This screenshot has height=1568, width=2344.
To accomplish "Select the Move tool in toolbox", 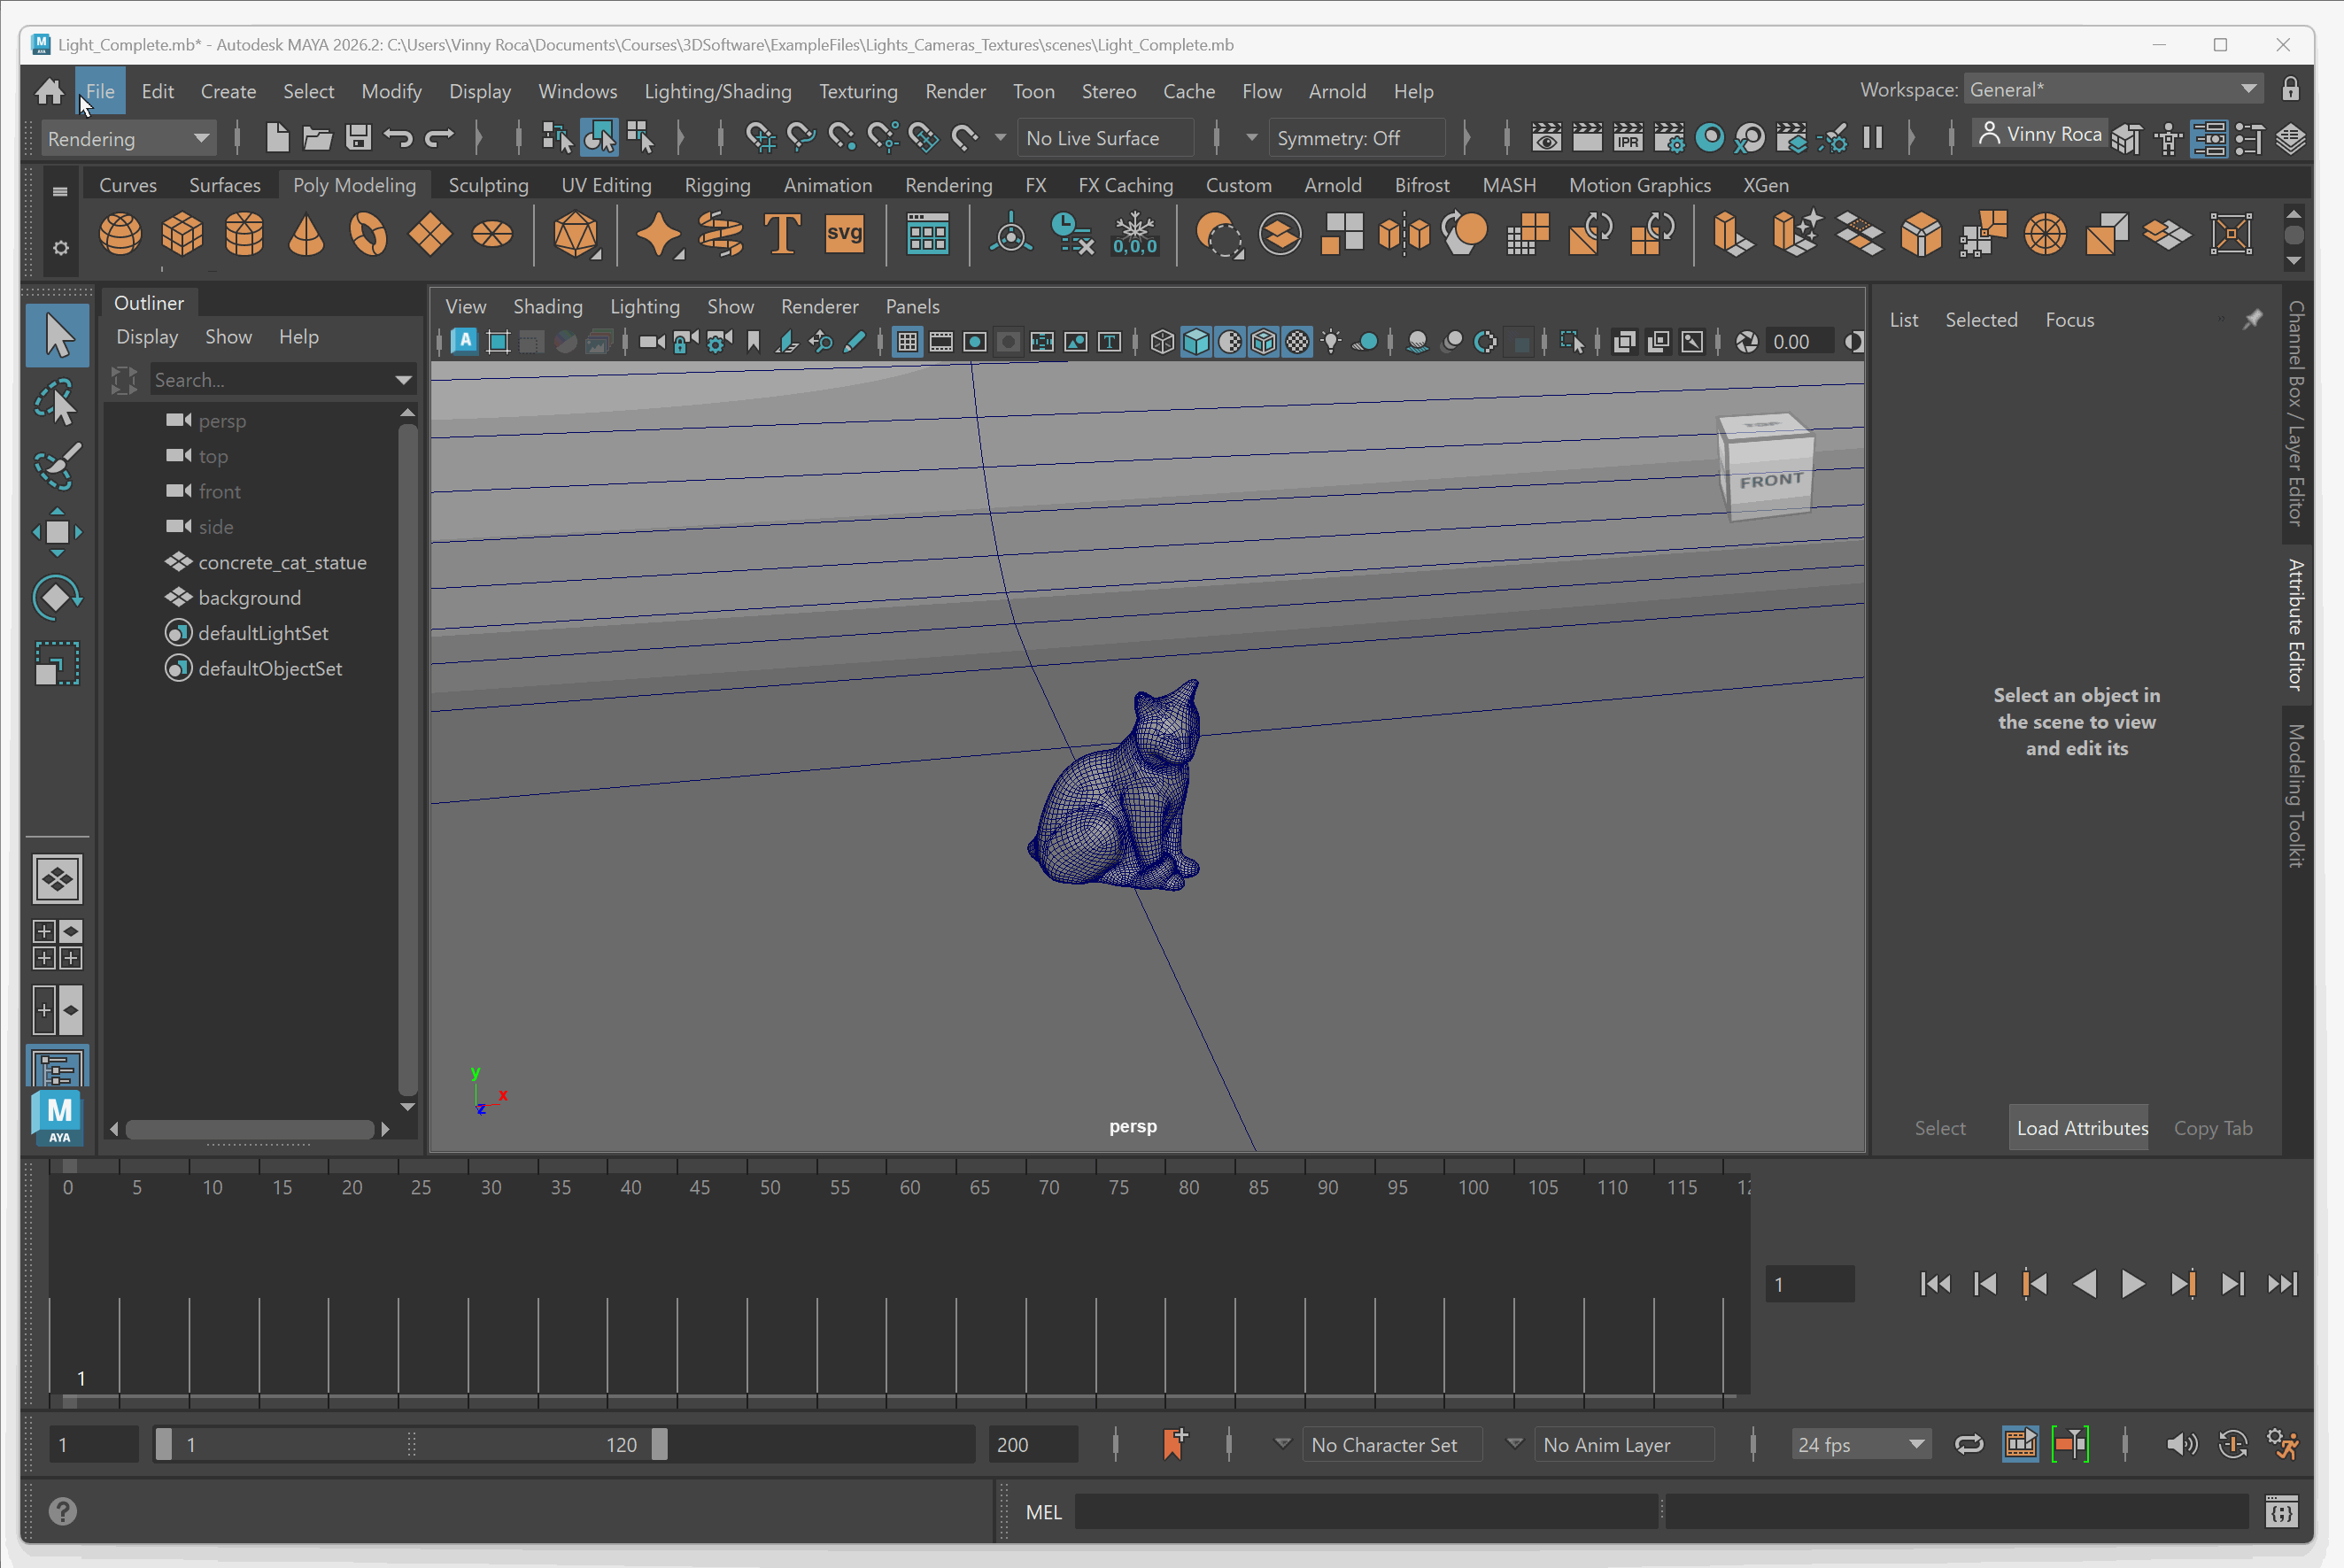I will tap(57, 531).
